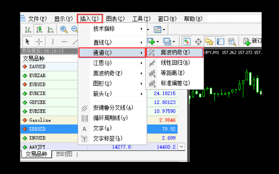Open the Strategy Tester icon

click(232, 41)
